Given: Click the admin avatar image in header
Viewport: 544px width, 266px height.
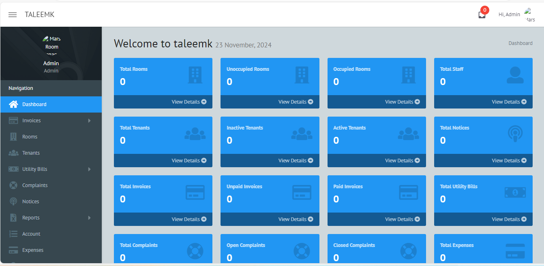Looking at the screenshot, I should (x=530, y=15).
